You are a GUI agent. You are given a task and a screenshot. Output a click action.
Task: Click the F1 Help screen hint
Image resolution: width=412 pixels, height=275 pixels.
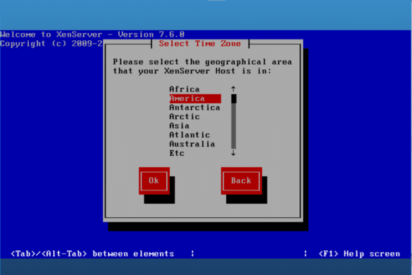[x=359, y=254]
